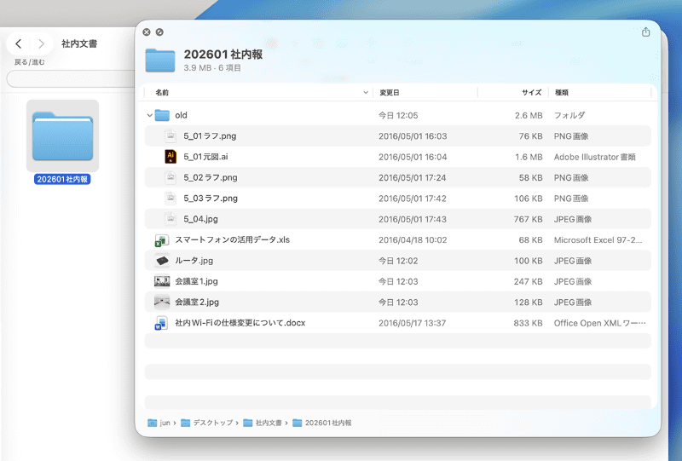Close the Quick Look preview window

point(147,32)
